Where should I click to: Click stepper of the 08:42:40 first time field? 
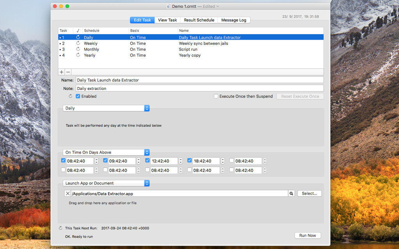[x=97, y=161]
